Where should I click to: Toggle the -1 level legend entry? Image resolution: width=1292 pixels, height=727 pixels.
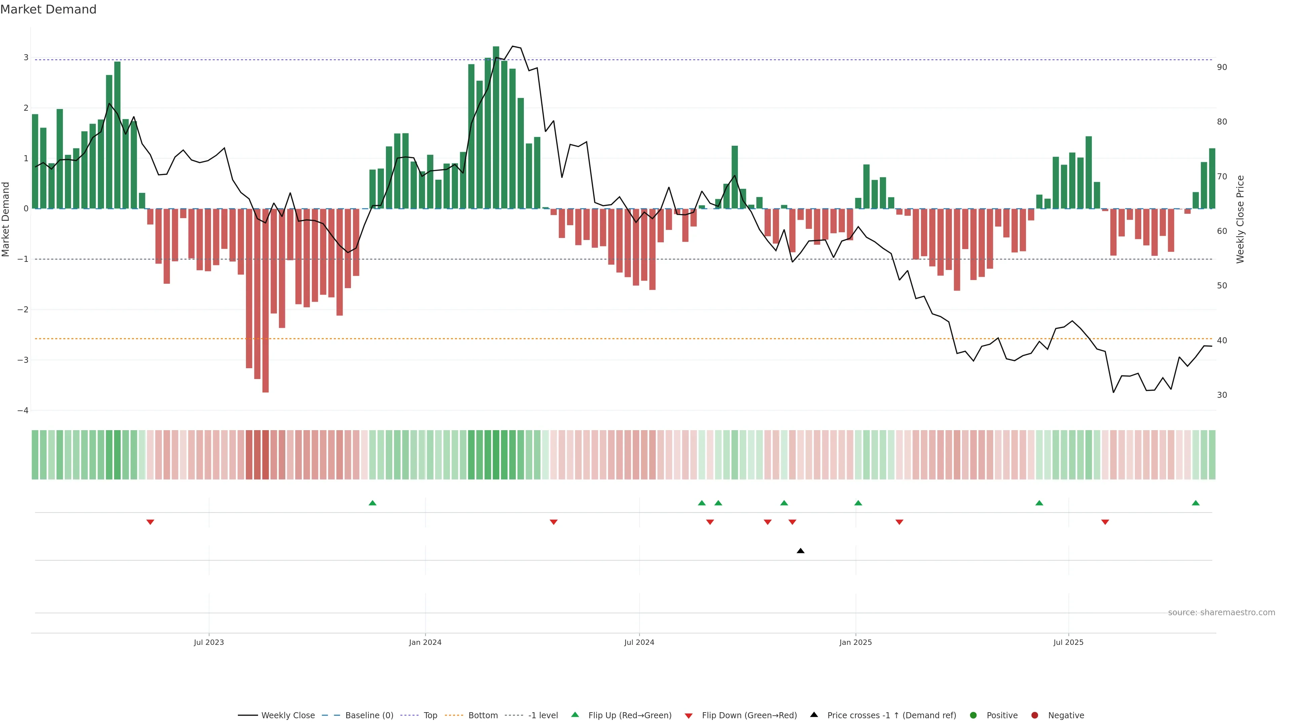(x=543, y=716)
